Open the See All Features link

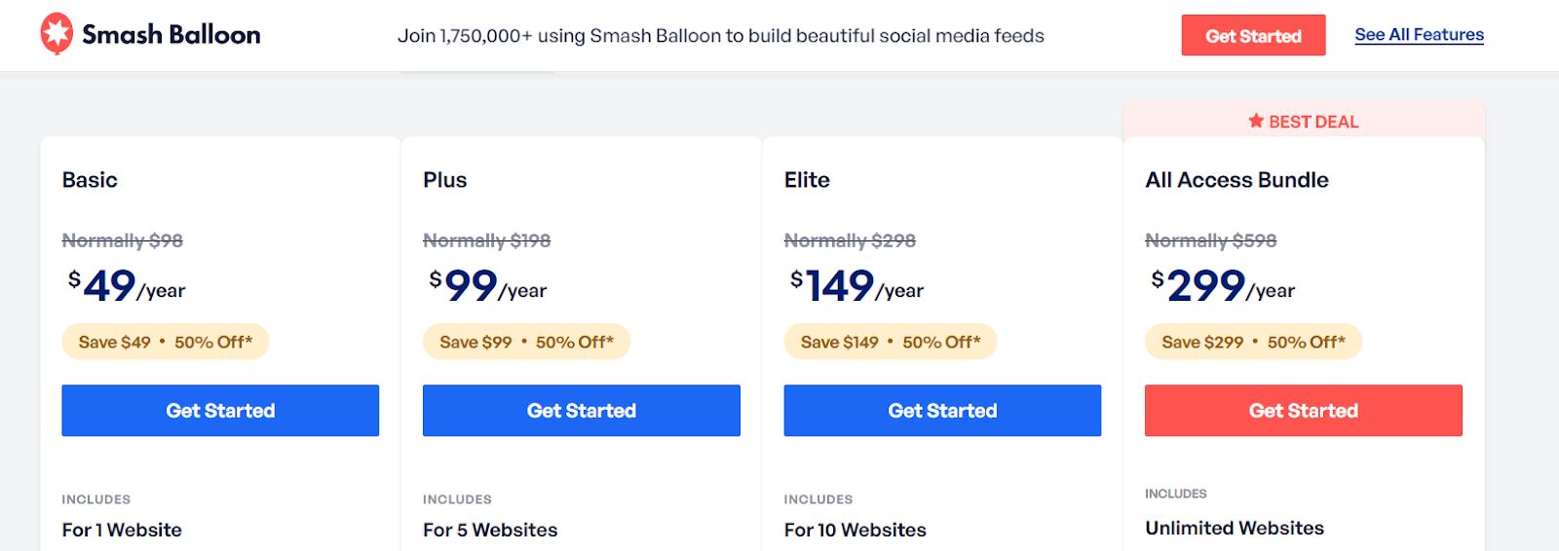[1419, 35]
